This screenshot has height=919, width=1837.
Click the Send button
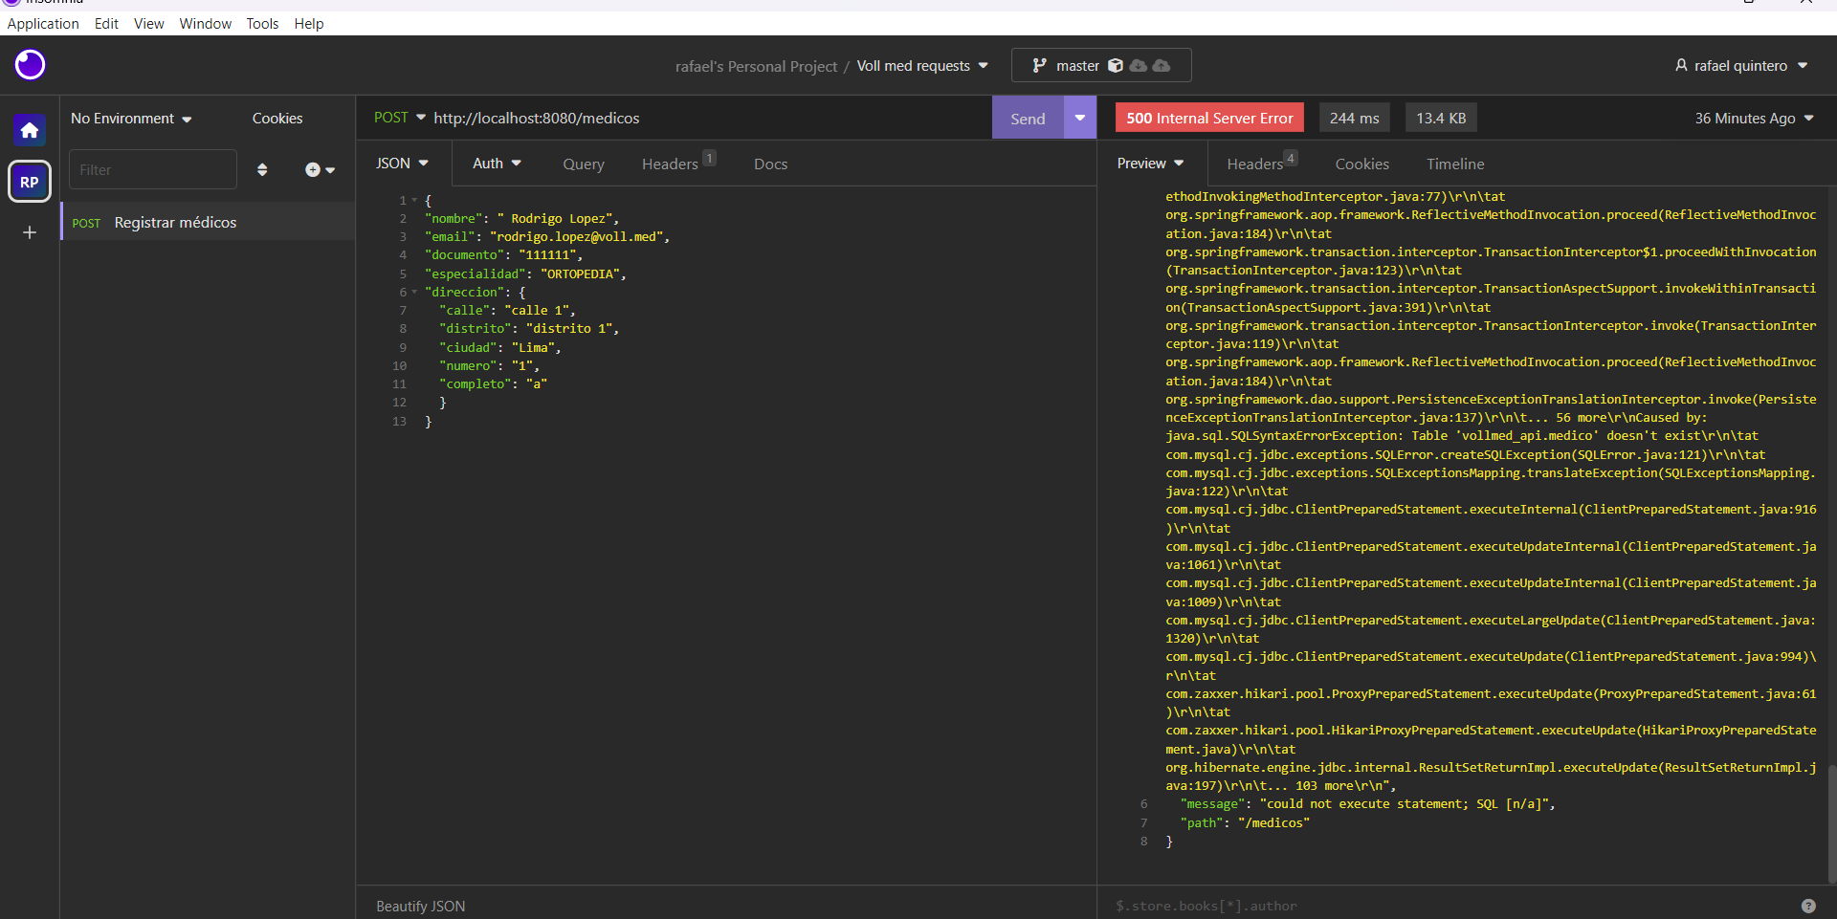click(x=1028, y=118)
